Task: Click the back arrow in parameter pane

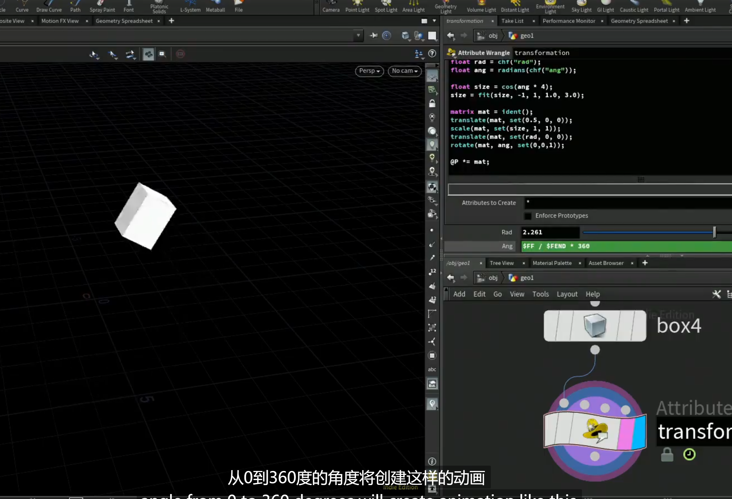Action: pos(451,36)
